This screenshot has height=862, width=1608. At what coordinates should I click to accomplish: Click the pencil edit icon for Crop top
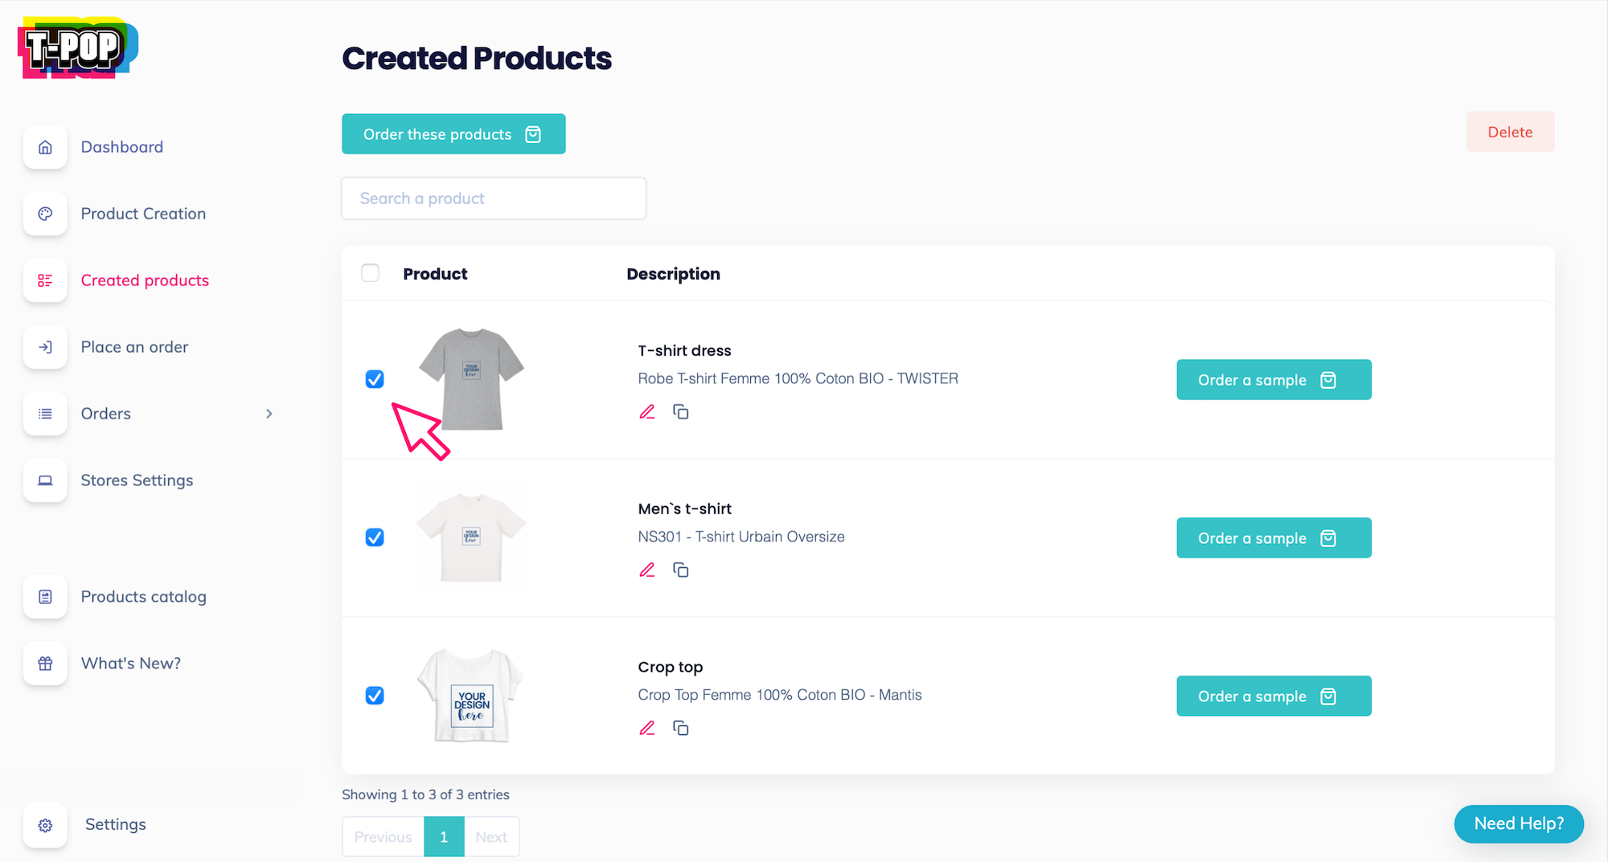[647, 729]
